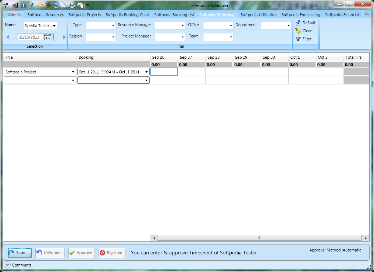Click the Title column header
Image resolution: width=374 pixels, height=272 pixels.
[40, 57]
